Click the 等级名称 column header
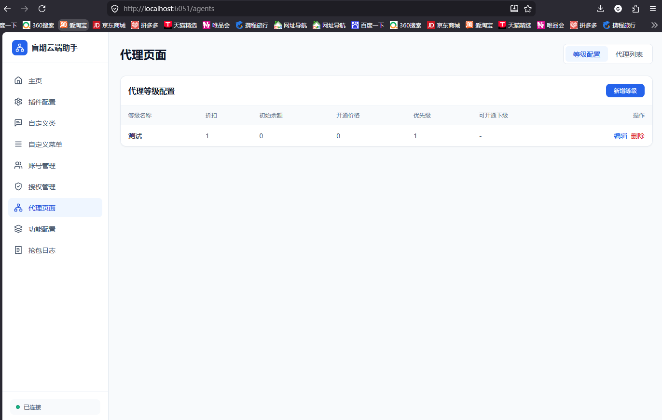Image resolution: width=662 pixels, height=420 pixels. click(140, 116)
